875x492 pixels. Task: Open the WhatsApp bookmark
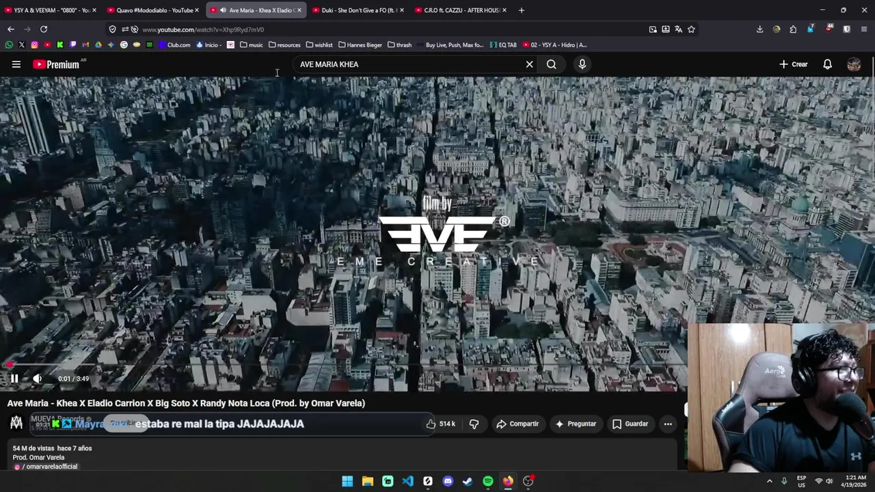tap(9, 45)
